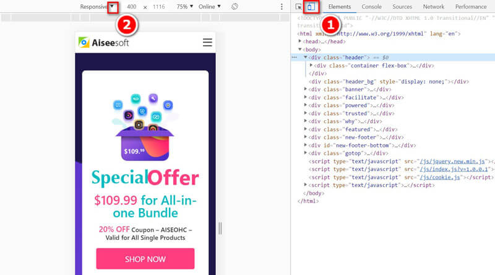The width and height of the screenshot is (495, 275).
Task: Toggle the device toolbar icon
Action: click(x=311, y=7)
